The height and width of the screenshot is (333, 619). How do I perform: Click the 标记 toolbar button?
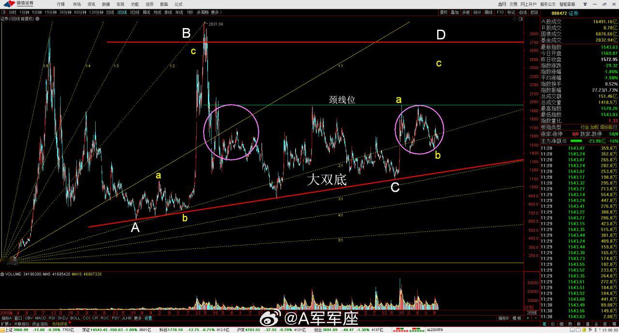tap(511, 12)
